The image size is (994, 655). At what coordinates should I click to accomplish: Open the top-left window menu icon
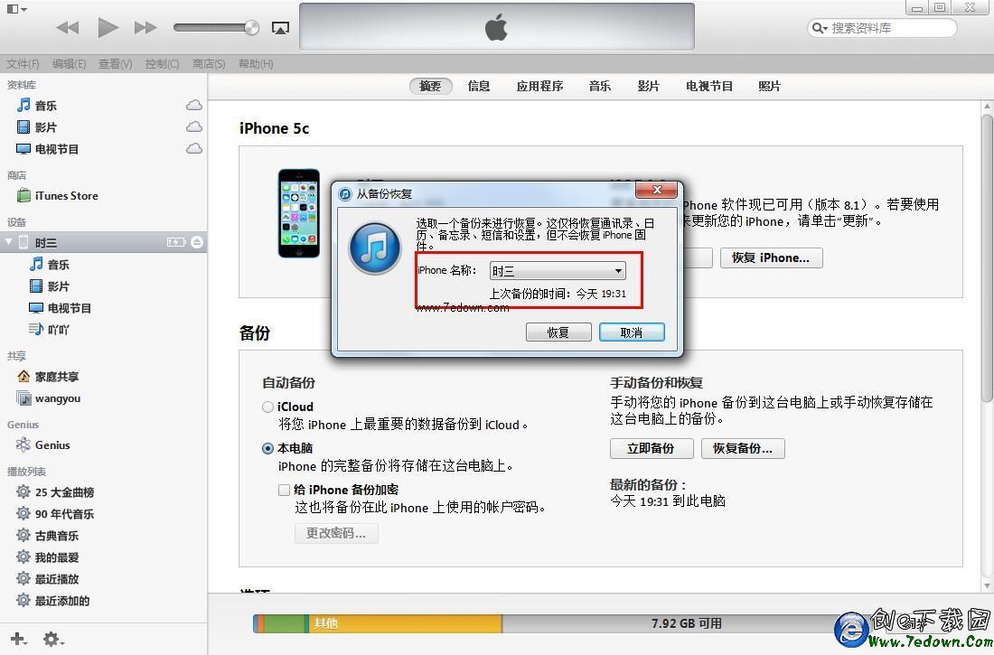pyautogui.click(x=16, y=9)
